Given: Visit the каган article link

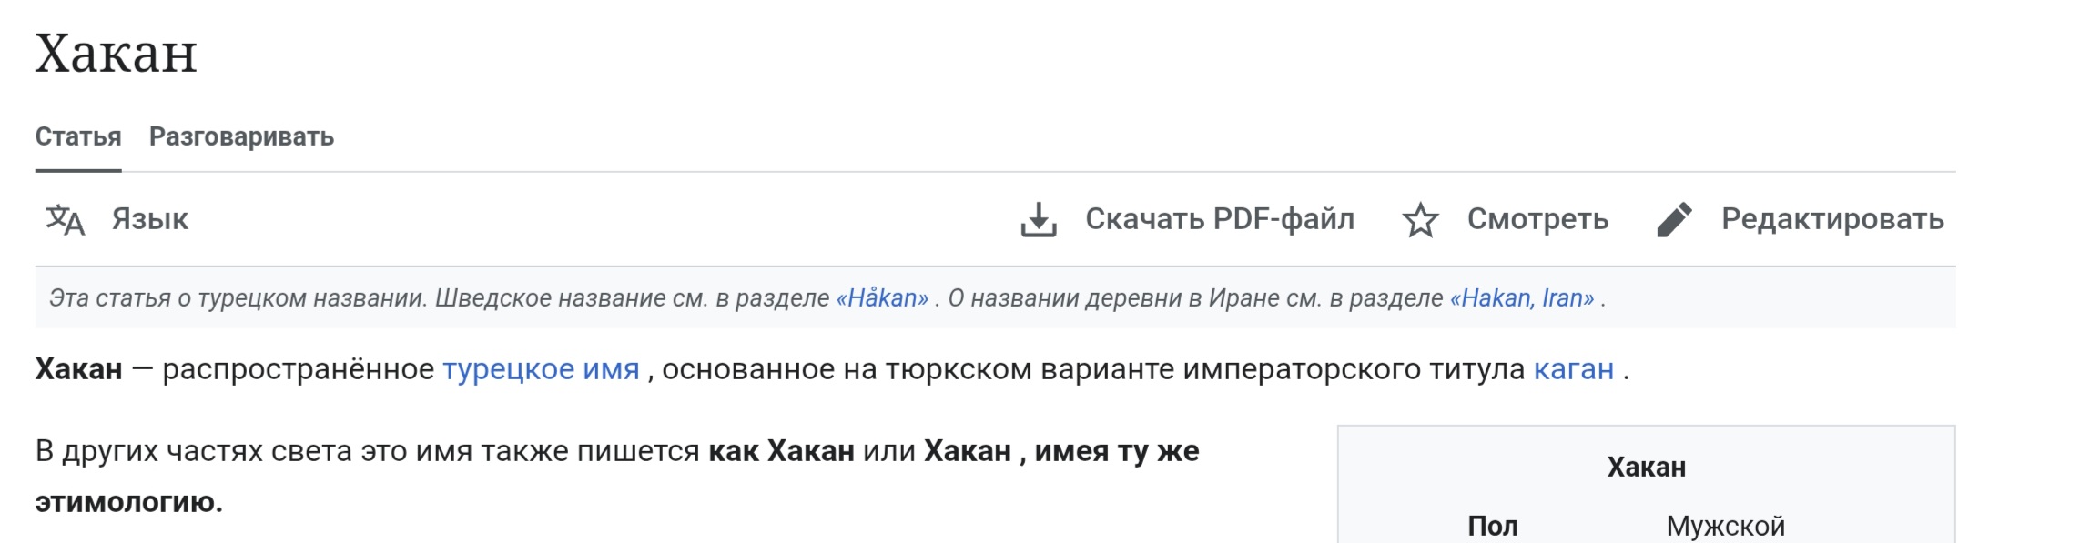Looking at the screenshot, I should pyautogui.click(x=1574, y=369).
